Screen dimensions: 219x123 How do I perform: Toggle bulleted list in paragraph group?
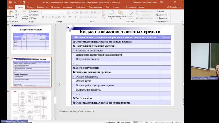(x=82, y=13)
